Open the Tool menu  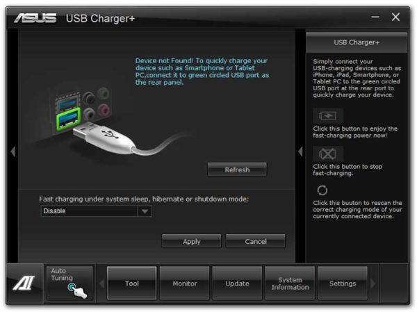pos(131,284)
